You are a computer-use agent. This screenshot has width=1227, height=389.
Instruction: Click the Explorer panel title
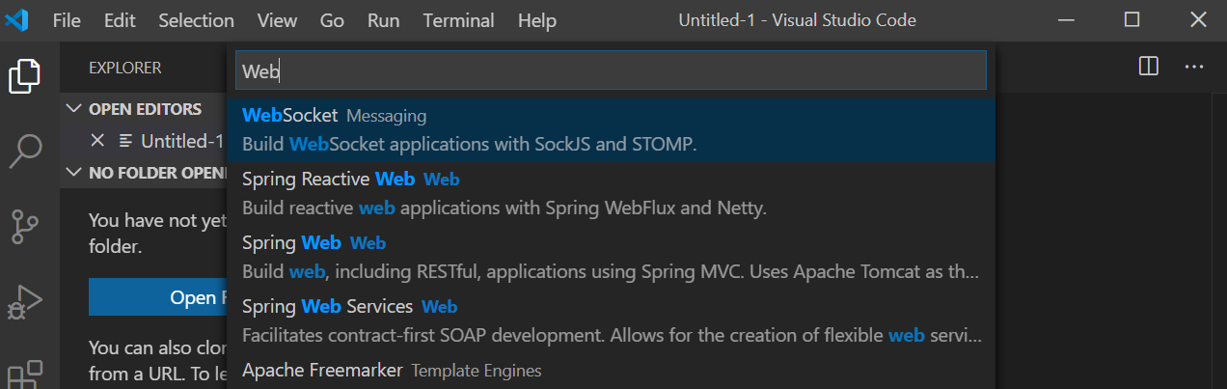click(x=125, y=68)
